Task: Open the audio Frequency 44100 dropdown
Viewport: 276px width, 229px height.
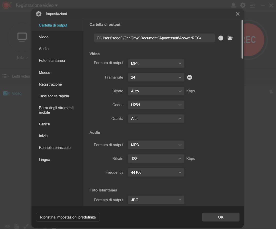Action: point(156,172)
